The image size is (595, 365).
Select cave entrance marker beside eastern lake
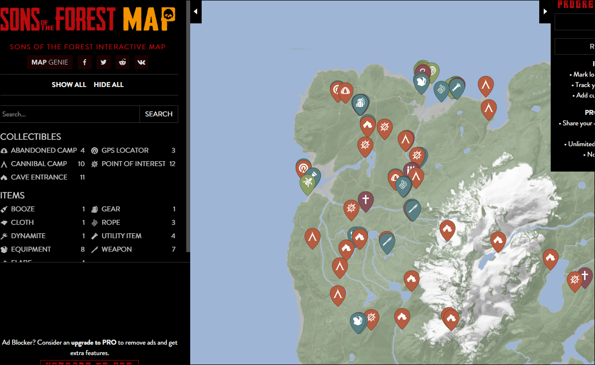point(550,259)
